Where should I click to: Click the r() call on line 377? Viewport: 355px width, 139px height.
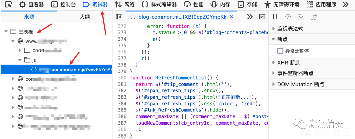point(146,58)
